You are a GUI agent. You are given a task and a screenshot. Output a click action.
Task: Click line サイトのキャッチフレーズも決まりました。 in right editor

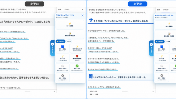(x=104, y=87)
